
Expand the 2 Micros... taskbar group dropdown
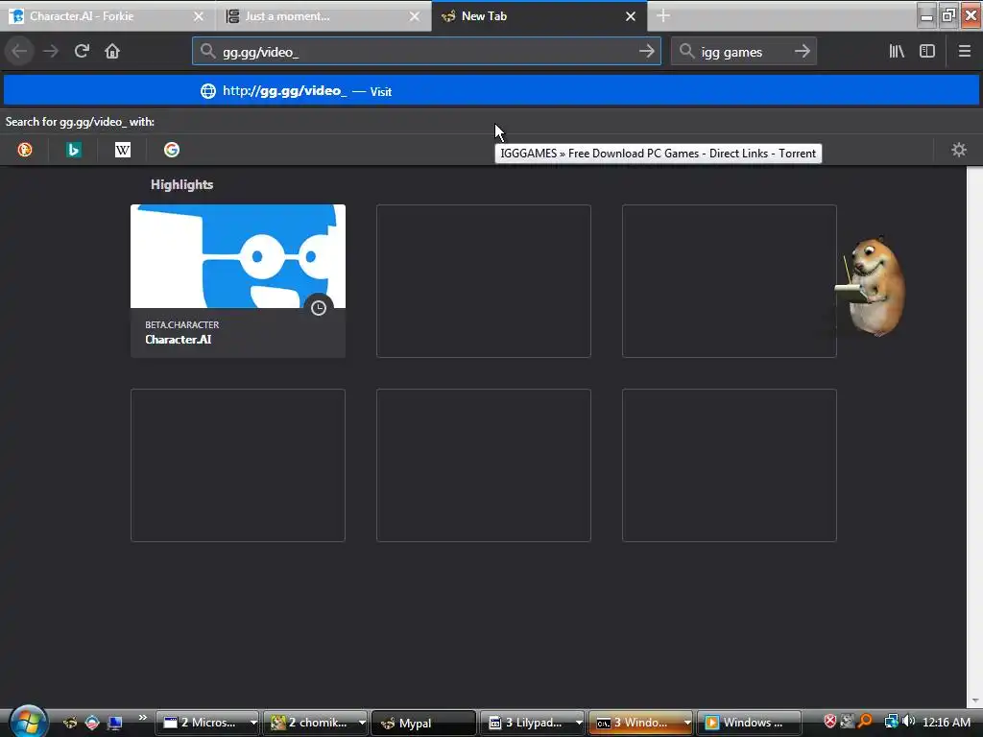pyautogui.click(x=253, y=723)
